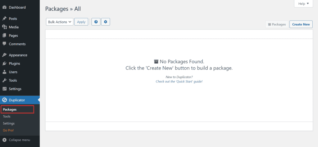Open the Media menu item

coord(20,27)
